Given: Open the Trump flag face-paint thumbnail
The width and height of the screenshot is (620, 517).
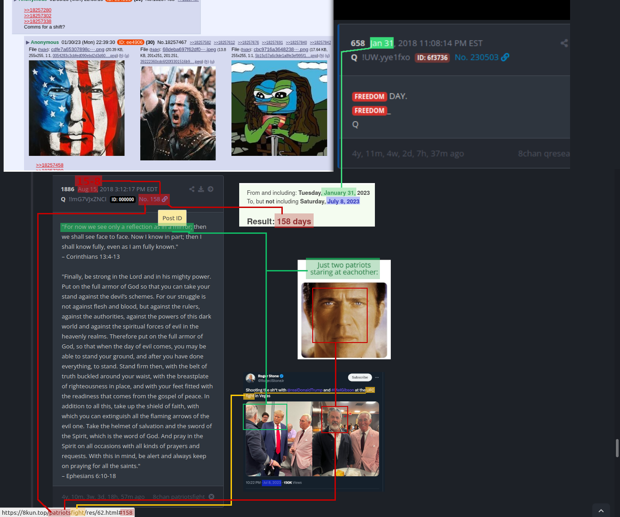Looking at the screenshot, I should (x=77, y=108).
